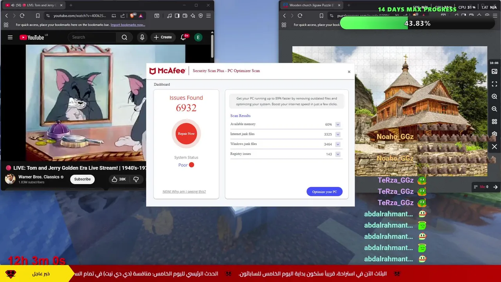Expand the Internet junk files row
Image resolution: width=501 pixels, height=282 pixels.
[x=338, y=134]
